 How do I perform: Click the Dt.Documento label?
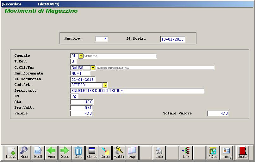coord(28,79)
